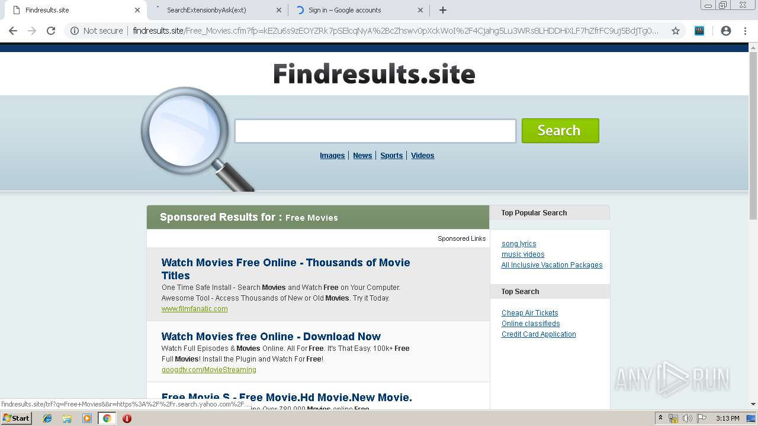This screenshot has height=426, width=758.
Task: Open the 'Free Movie S - Free Movie.Hd Movie' result
Action: point(287,397)
